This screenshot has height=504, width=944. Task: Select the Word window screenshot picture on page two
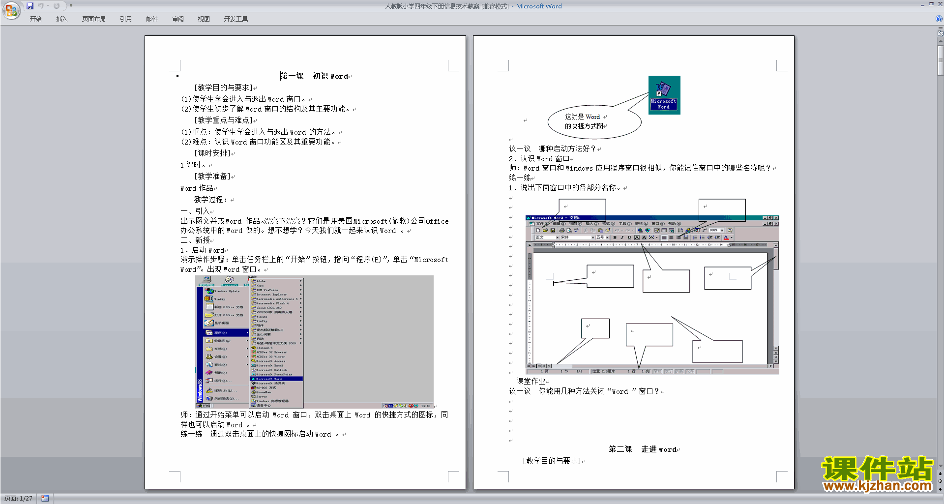pyautogui.click(x=652, y=295)
